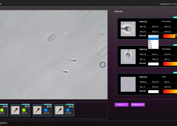Click the green status dot on ID:66
The image size is (177, 126).
[x=2, y=110]
